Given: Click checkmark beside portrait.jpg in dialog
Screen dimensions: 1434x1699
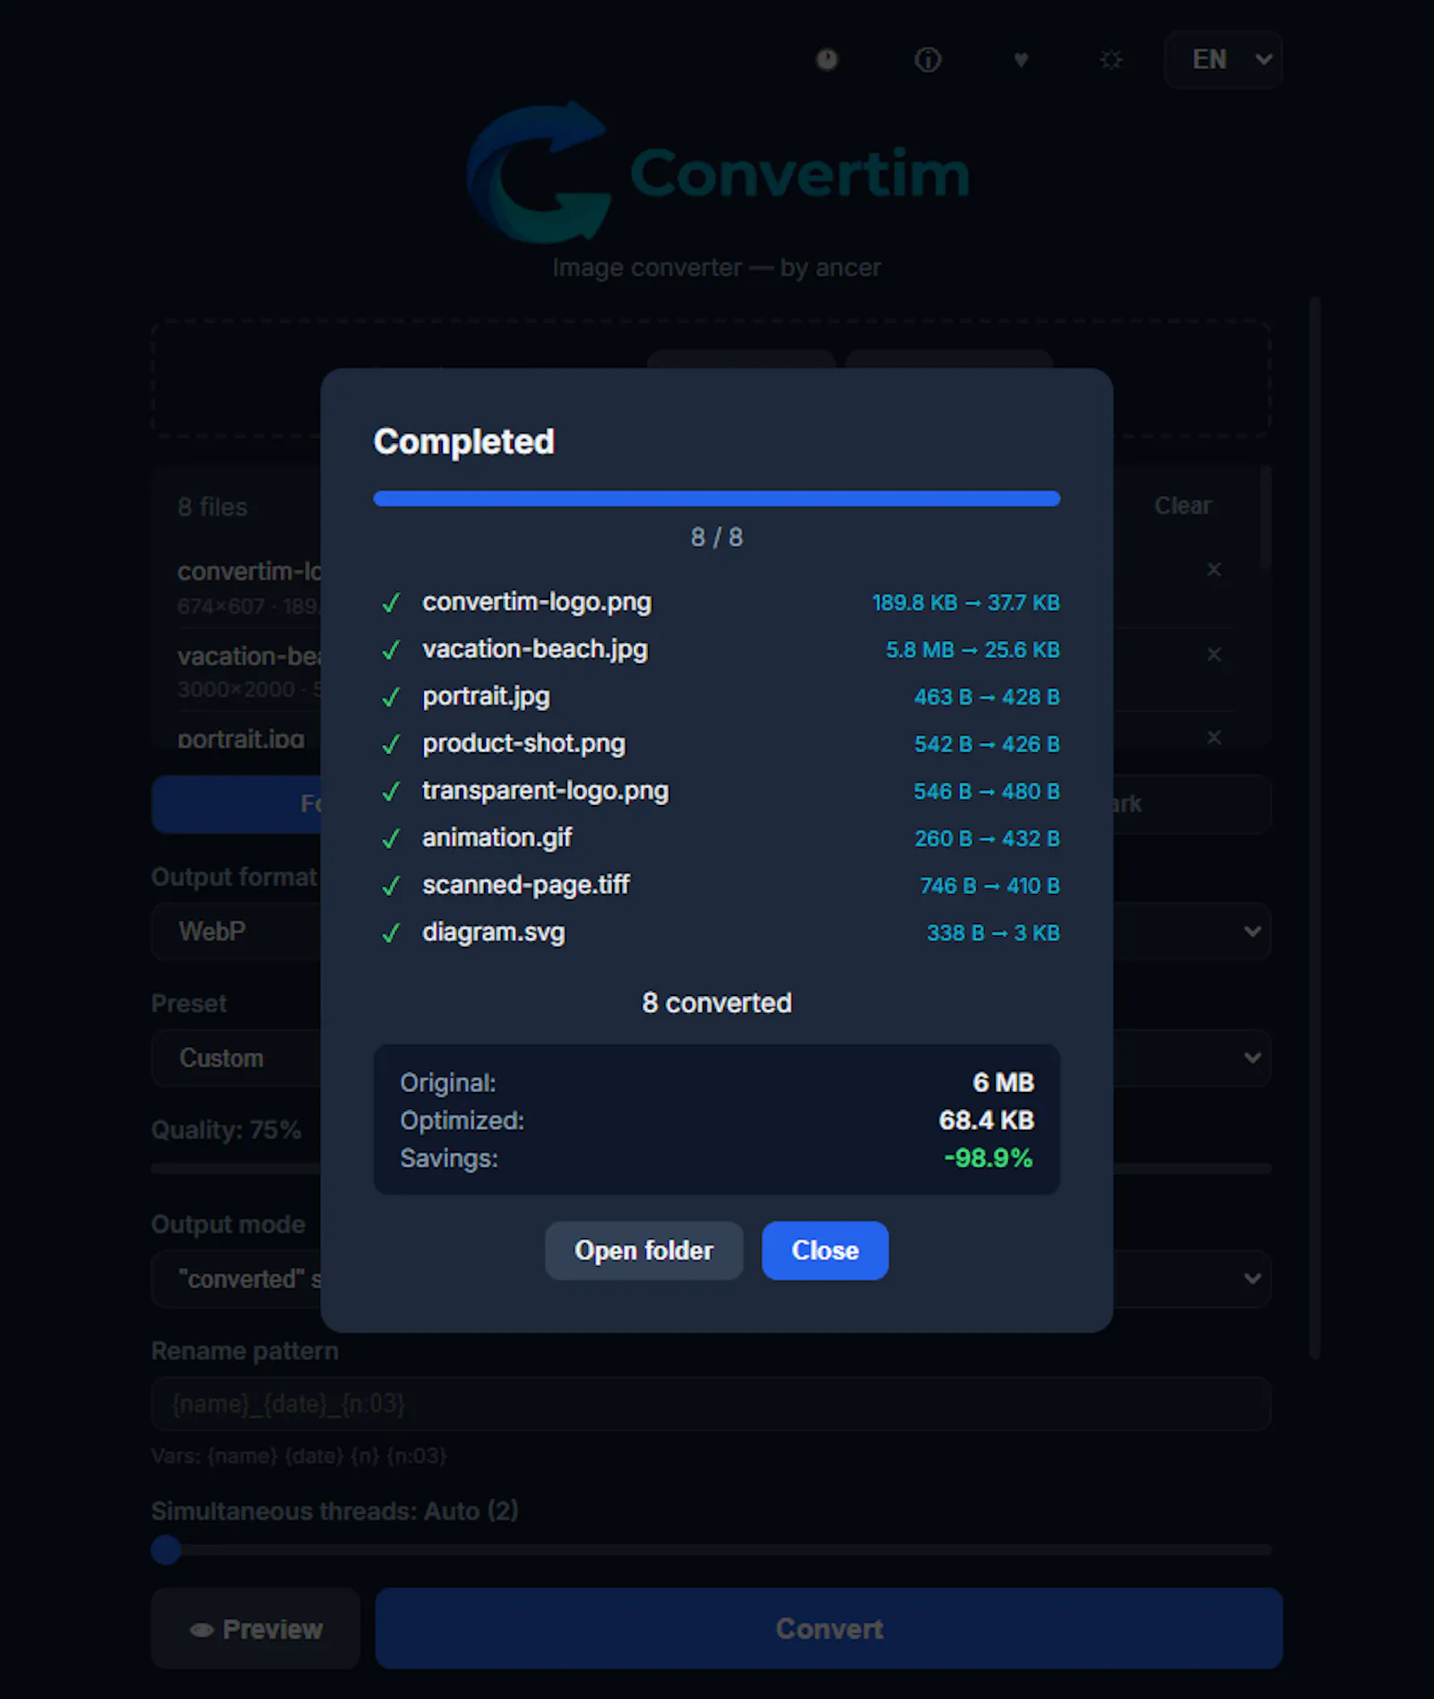Looking at the screenshot, I should 391,698.
